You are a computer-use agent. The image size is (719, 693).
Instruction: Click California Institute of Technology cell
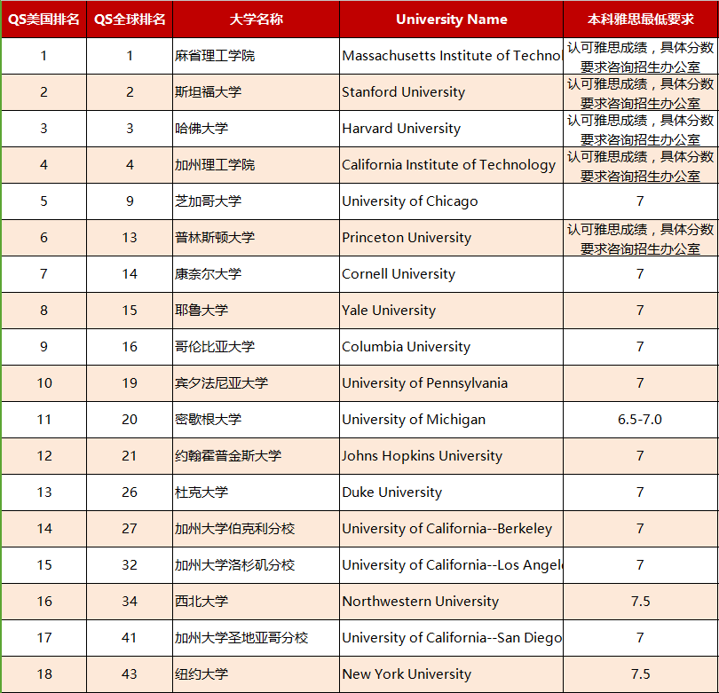(451, 165)
